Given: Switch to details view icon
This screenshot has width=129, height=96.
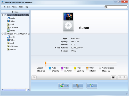Looking at the screenshot, I should pos(124,77).
